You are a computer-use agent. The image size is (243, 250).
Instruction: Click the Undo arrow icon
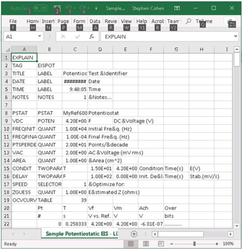point(69,8)
